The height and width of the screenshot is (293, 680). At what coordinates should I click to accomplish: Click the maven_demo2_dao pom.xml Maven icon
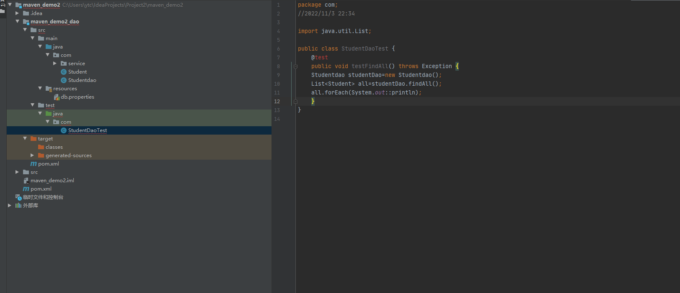(34, 164)
